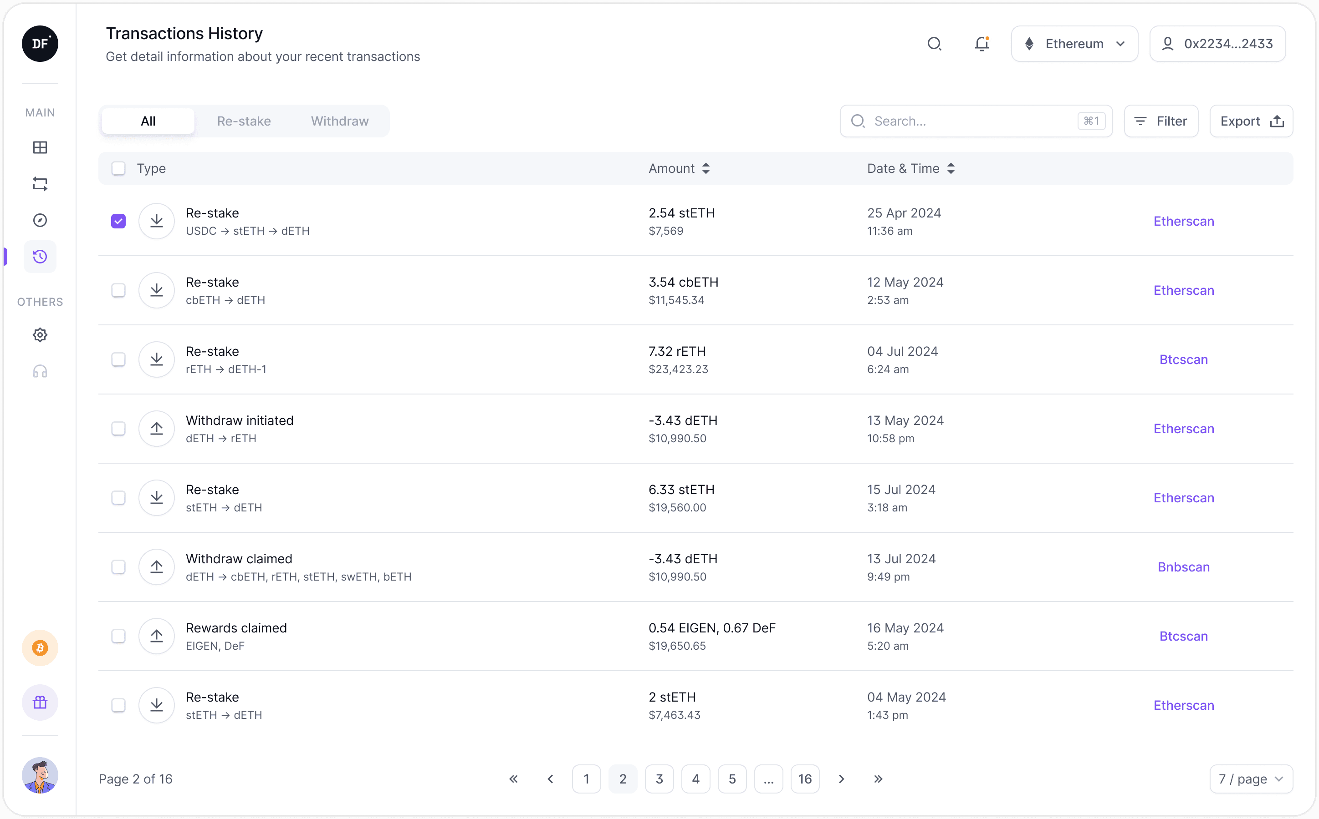Viewport: 1319px width, 819px height.
Task: Click the notification bell icon
Action: 981,44
